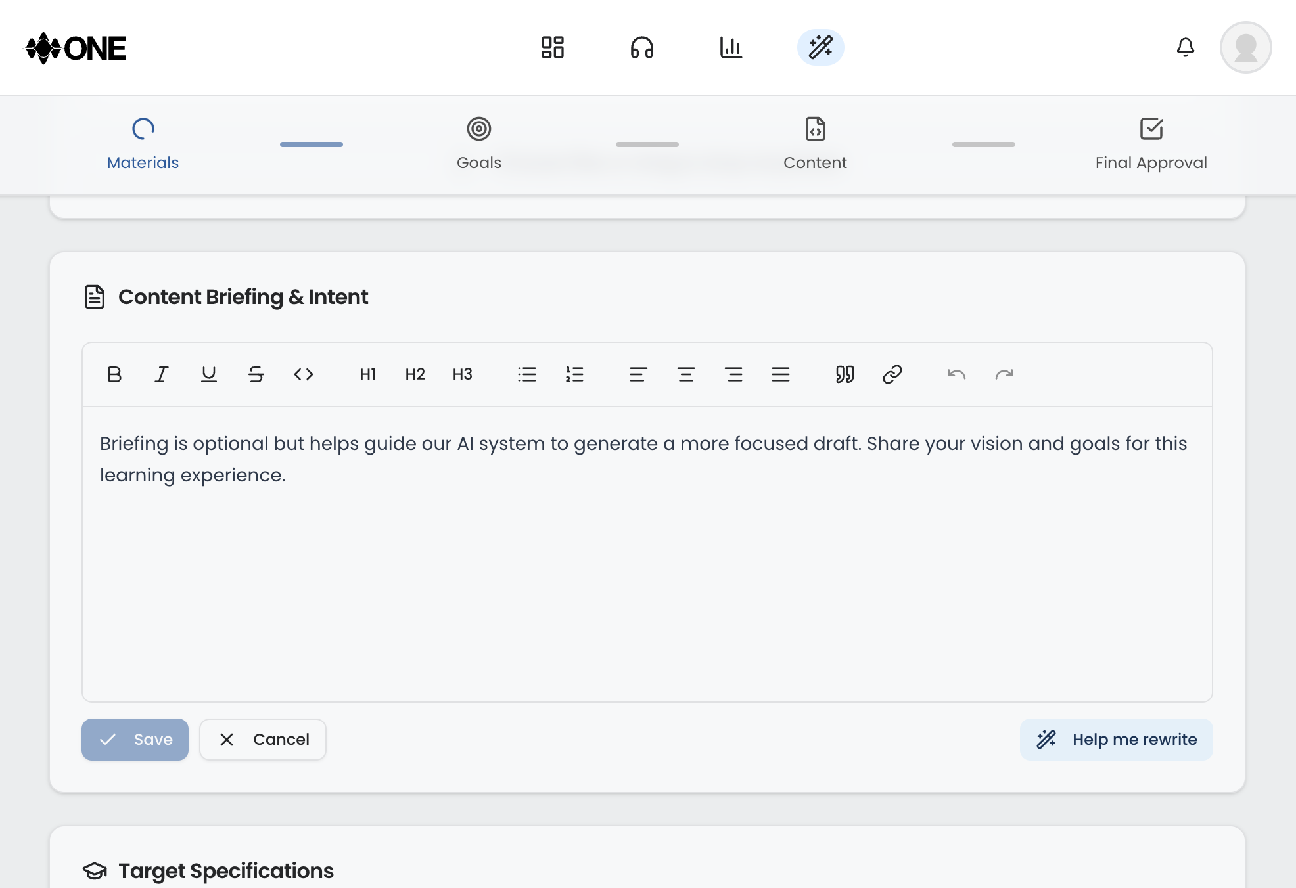The image size is (1296, 888).
Task: Open the analytics bar chart icon
Action: 731,47
